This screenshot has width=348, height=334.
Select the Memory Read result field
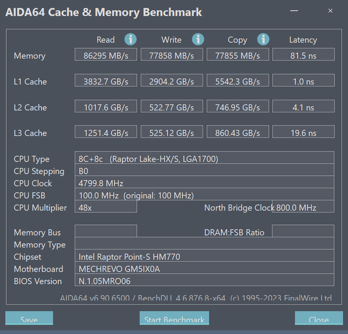[x=106, y=54]
